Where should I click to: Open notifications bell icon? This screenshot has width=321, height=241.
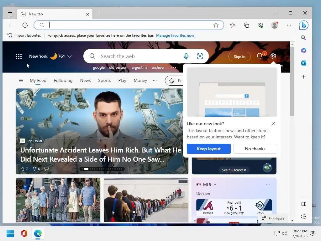coord(260,56)
